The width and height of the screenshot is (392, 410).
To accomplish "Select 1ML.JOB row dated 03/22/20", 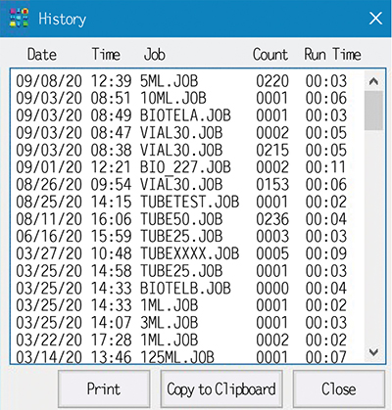I will (181, 341).
